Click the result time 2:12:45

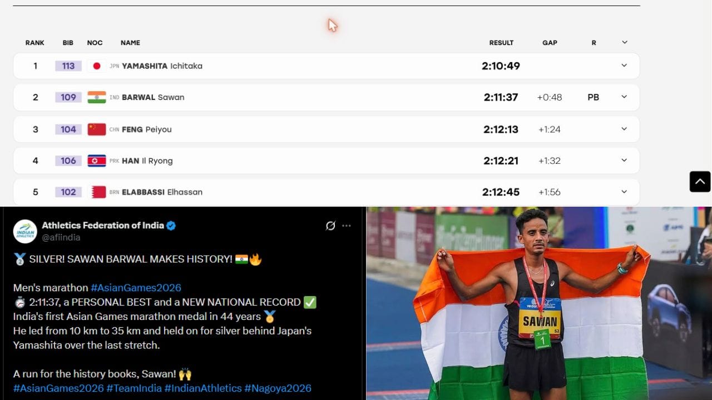(x=501, y=192)
